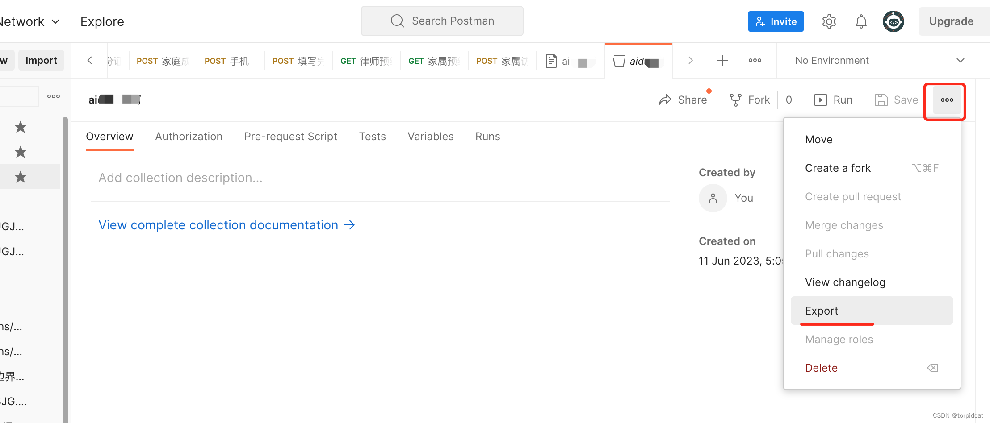Open the GET 律师预 request tab

[367, 61]
